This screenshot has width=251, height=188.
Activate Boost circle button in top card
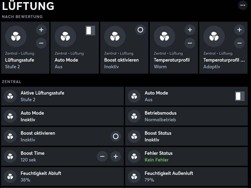tap(140, 30)
